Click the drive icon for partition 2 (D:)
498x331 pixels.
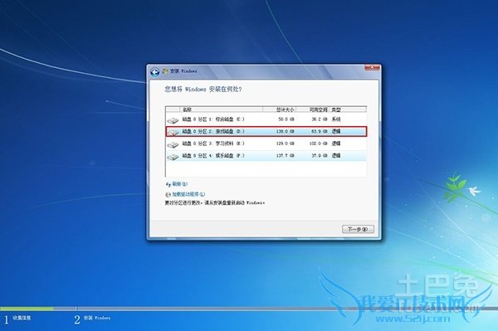click(x=173, y=132)
